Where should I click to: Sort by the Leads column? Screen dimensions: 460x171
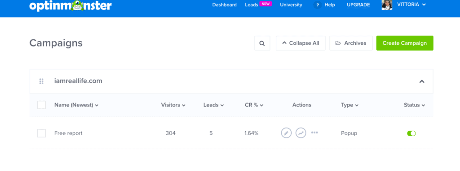213,105
